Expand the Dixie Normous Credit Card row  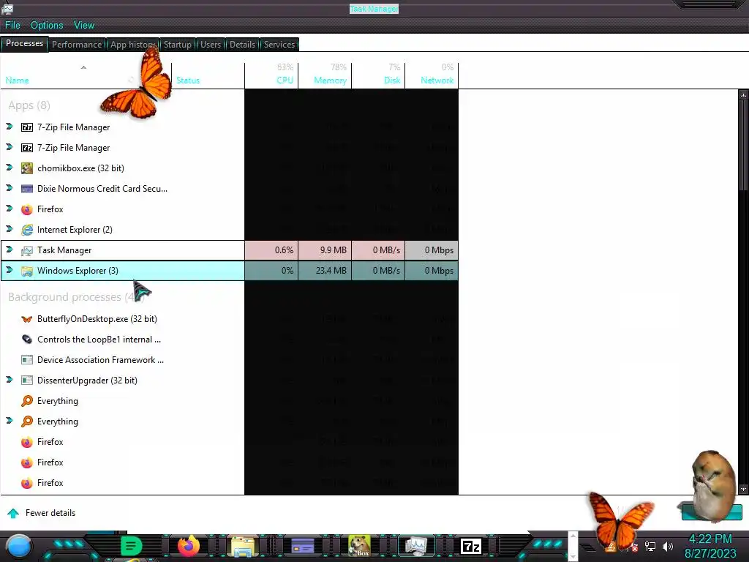click(x=9, y=188)
